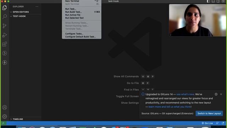Open the Run and Debug view icon
The width and height of the screenshot is (227, 128).
(5, 35)
